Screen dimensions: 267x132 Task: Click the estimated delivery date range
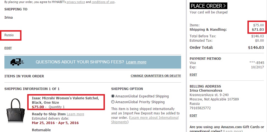tap(55, 123)
